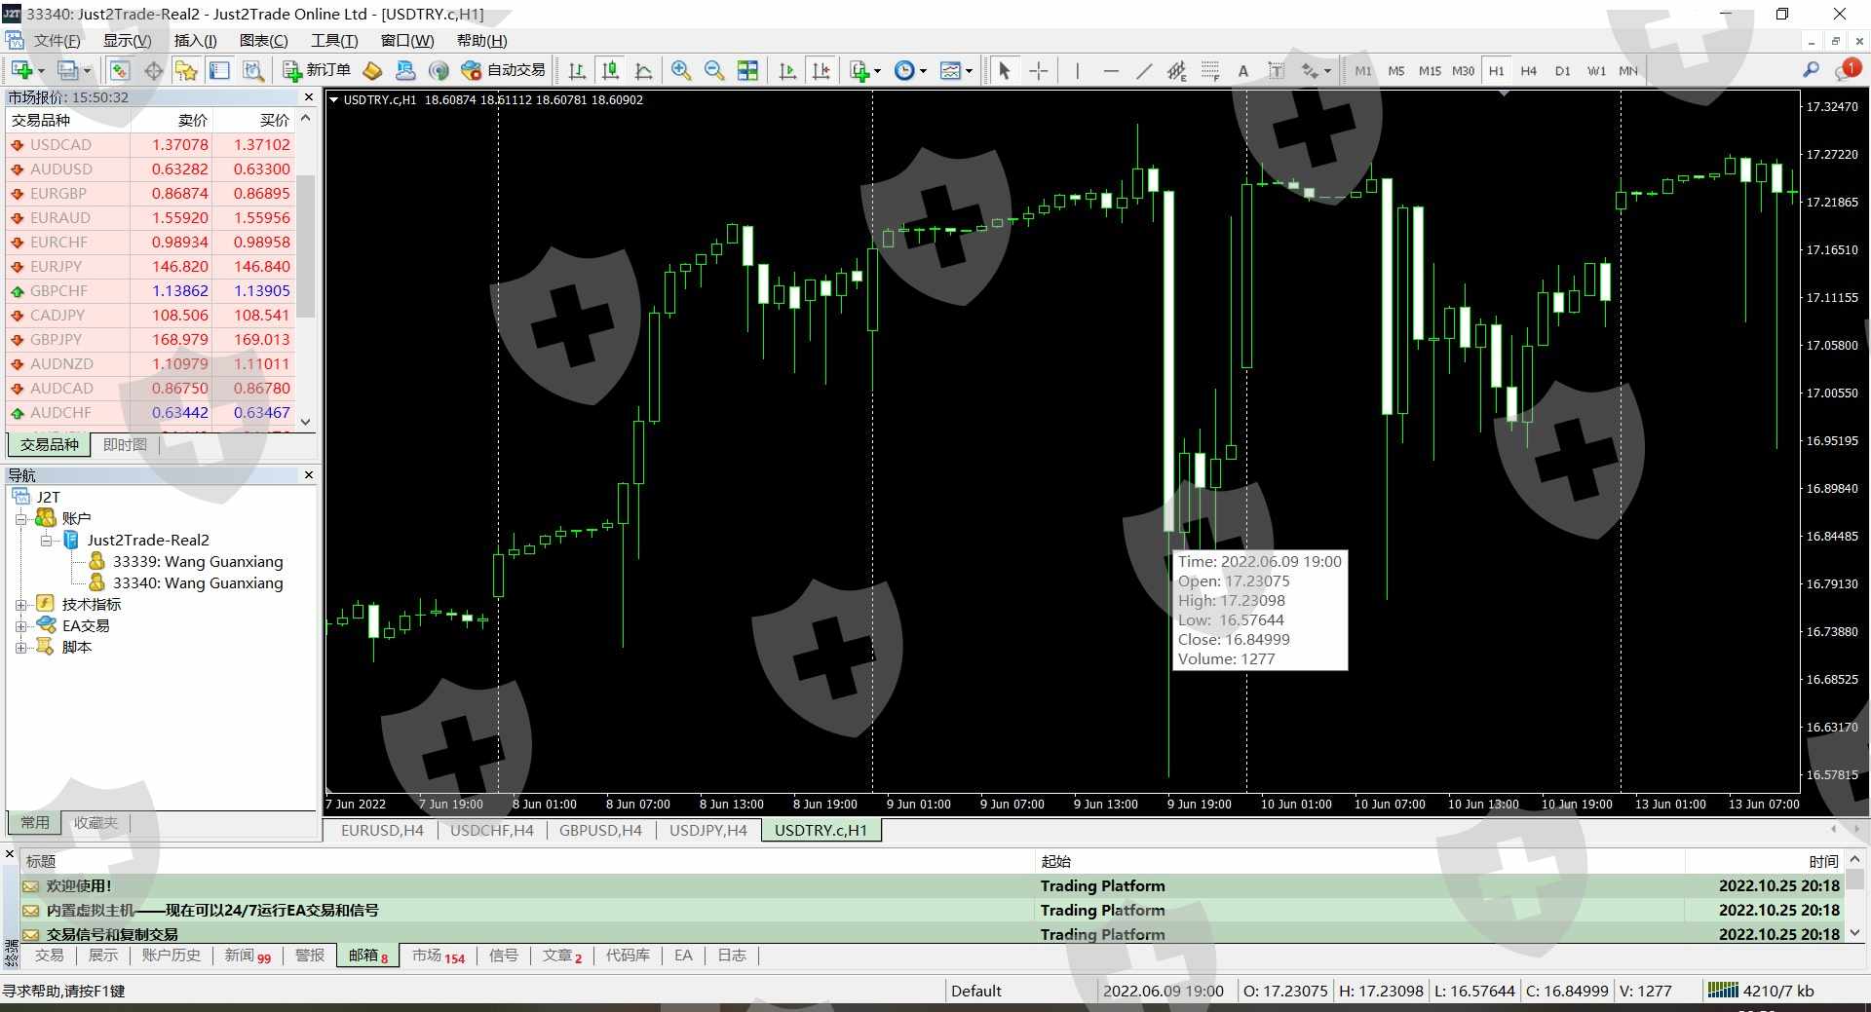Select the Trendline drawing tool
The width and height of the screenshot is (1871, 1012).
point(1144,70)
